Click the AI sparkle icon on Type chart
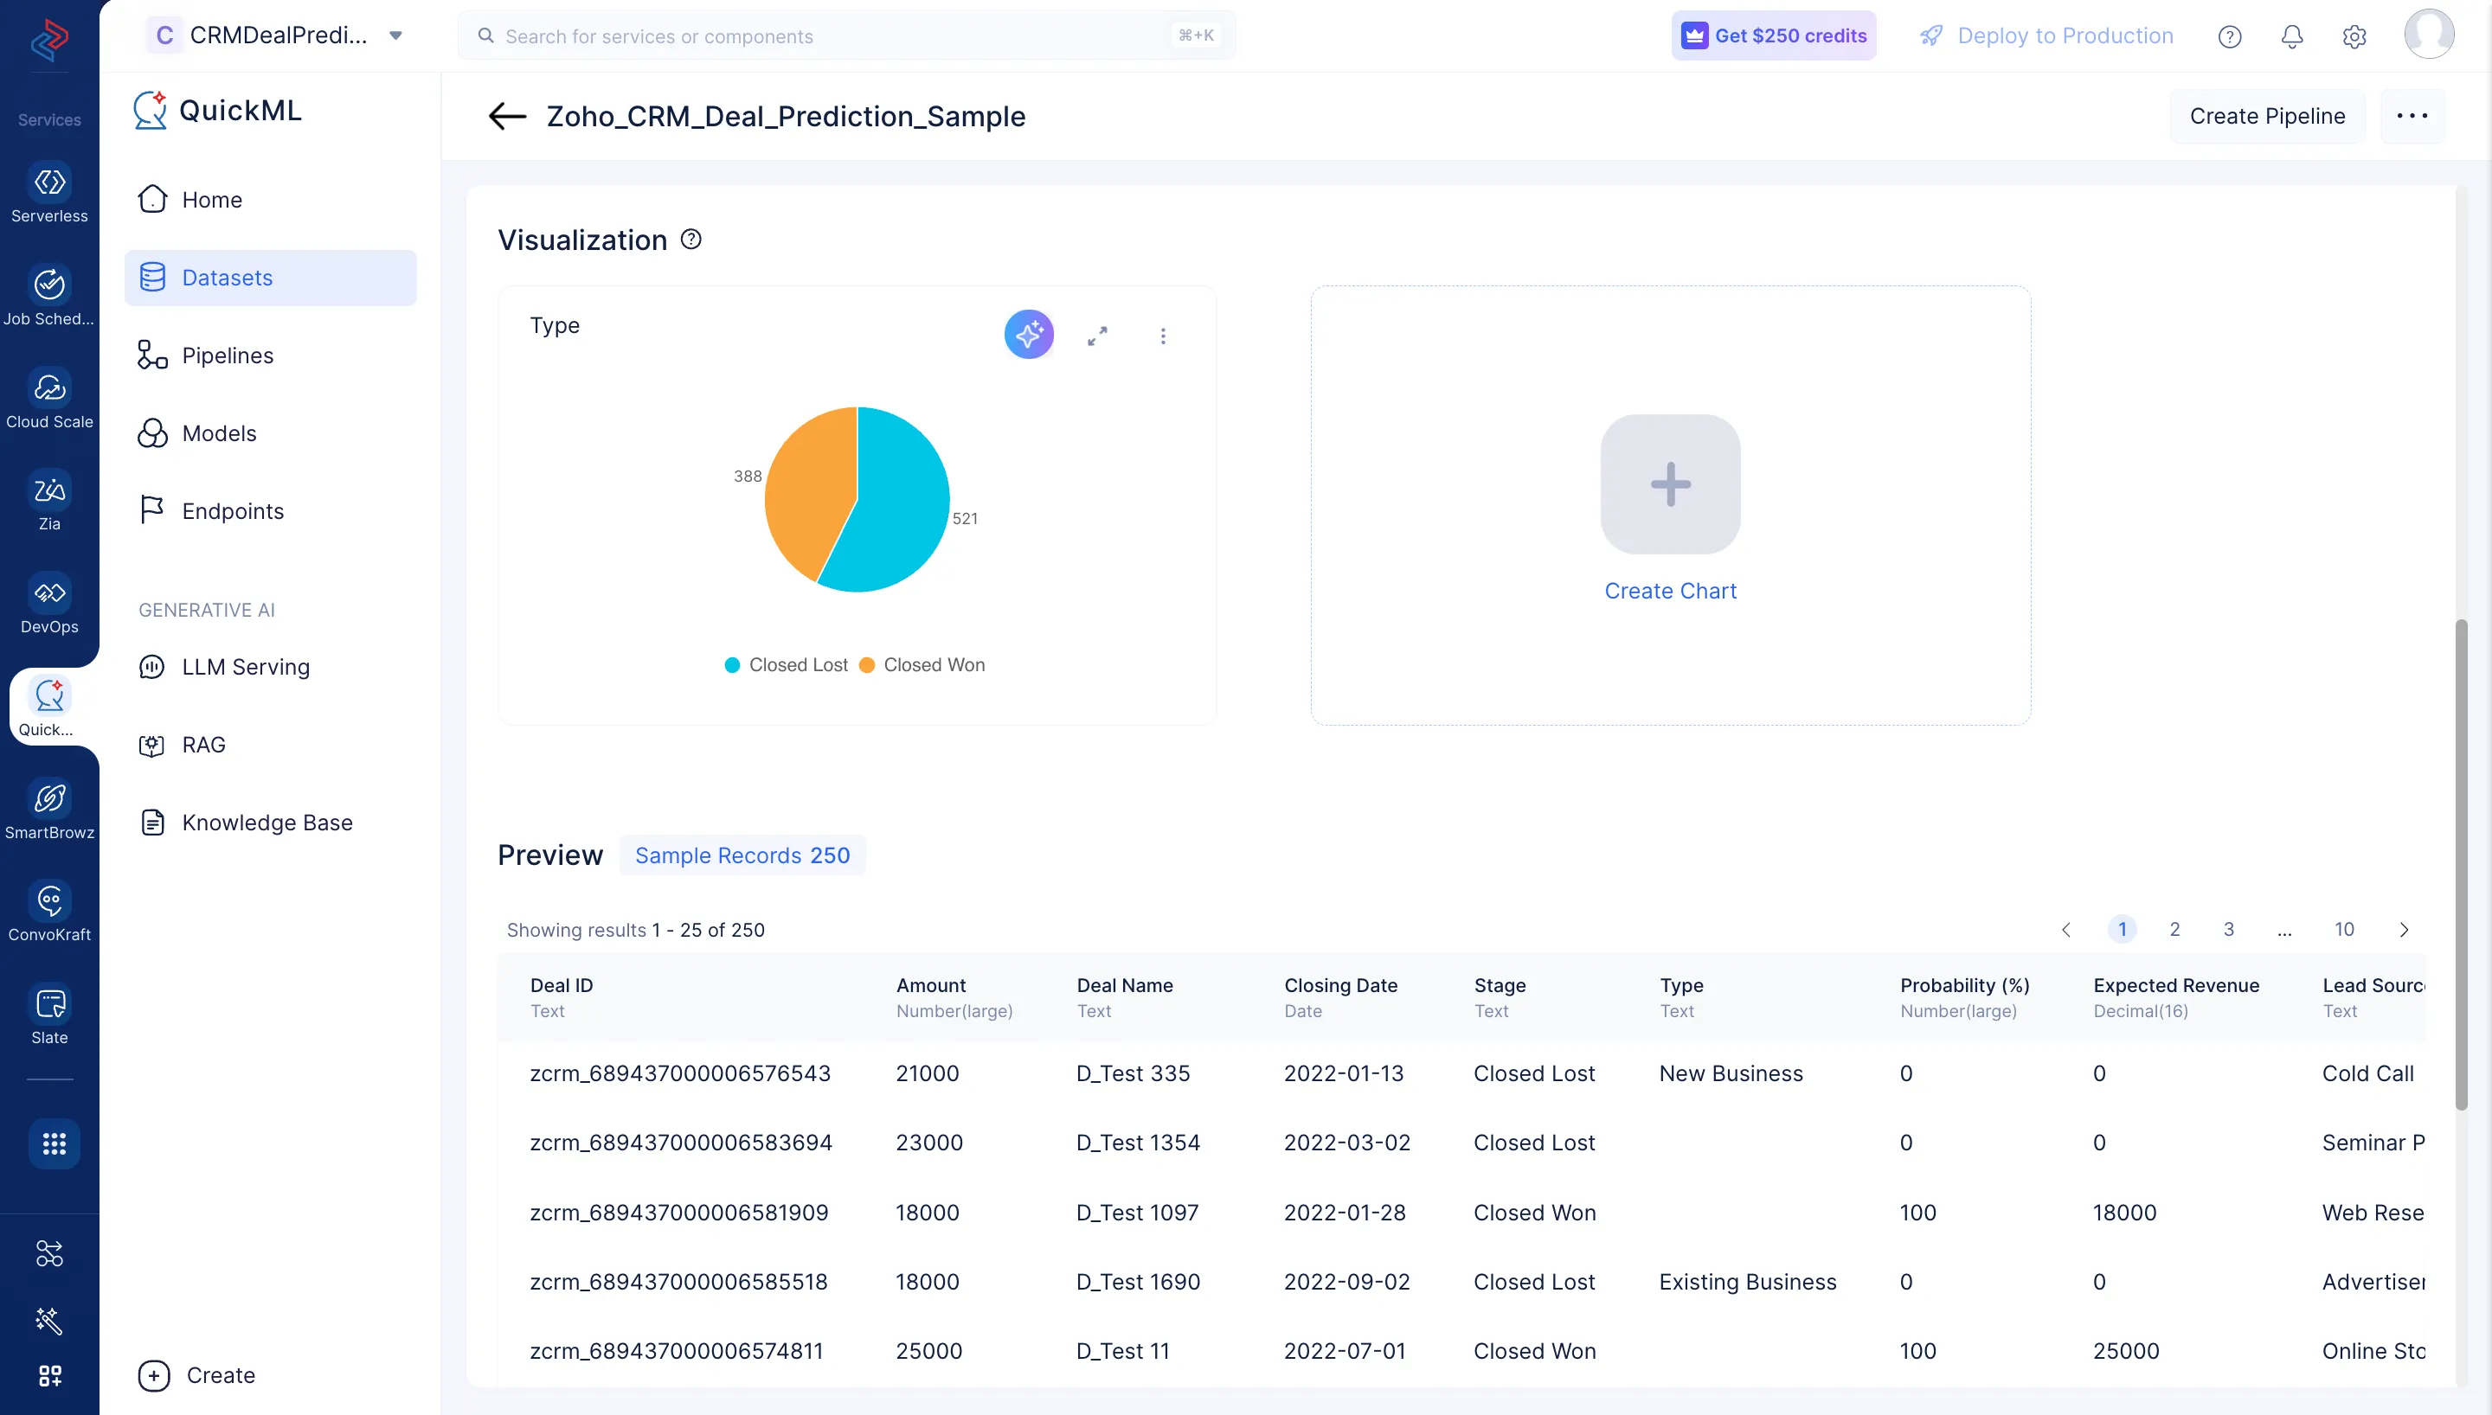Viewport: 2492px width, 1415px height. 1028,336
